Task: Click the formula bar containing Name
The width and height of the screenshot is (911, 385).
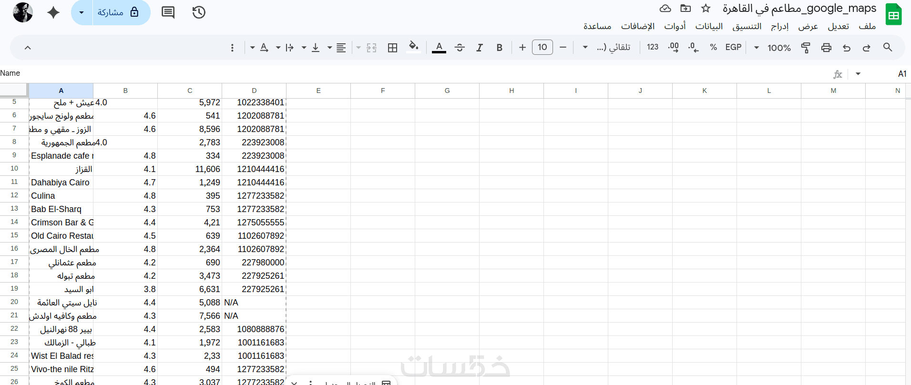Action: [415, 73]
